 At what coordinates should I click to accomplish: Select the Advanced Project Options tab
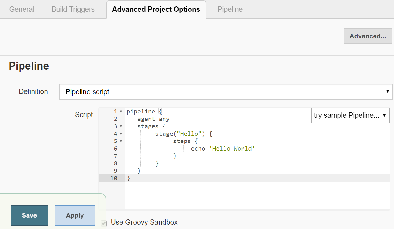coord(156,9)
